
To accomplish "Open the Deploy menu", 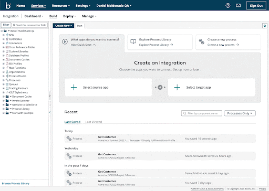I will (x=69, y=16).
